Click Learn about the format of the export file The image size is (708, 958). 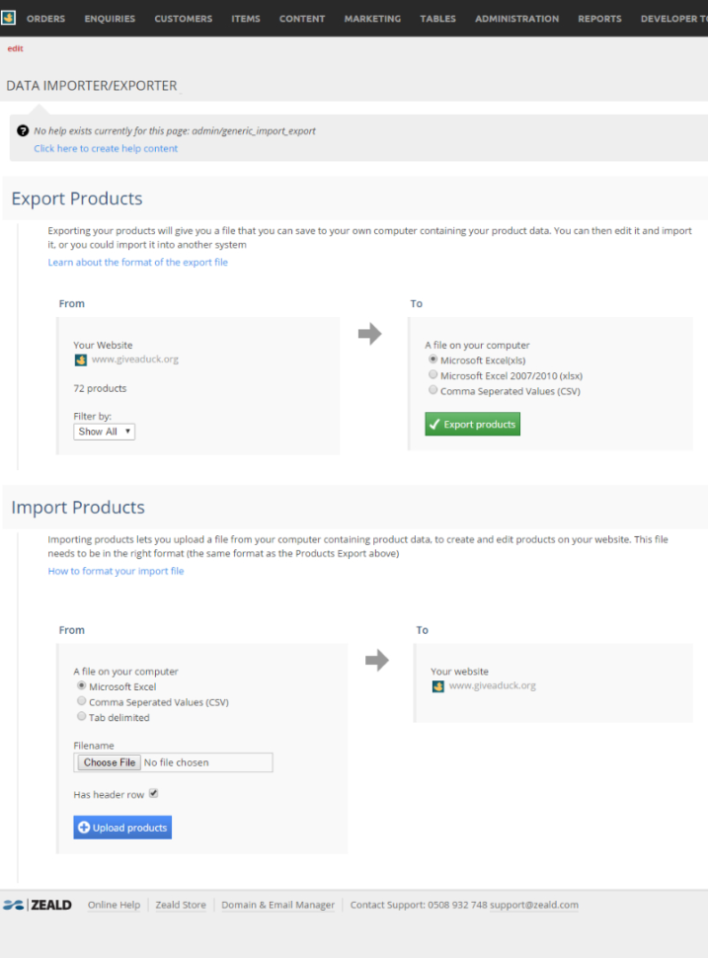tap(137, 262)
